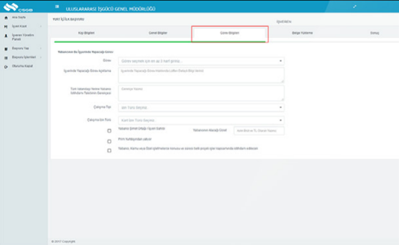This screenshot has width=399, height=245.
Task: Click the İşyerinde Yapacağı Görev Açıklama textarea
Action: point(201,75)
